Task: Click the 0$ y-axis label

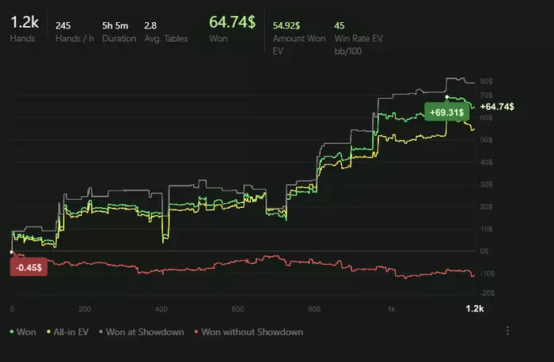Action: coord(484,251)
